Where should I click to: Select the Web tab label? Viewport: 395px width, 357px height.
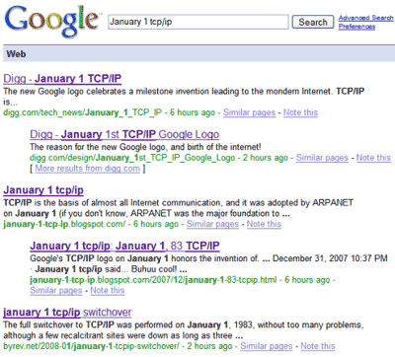point(16,54)
